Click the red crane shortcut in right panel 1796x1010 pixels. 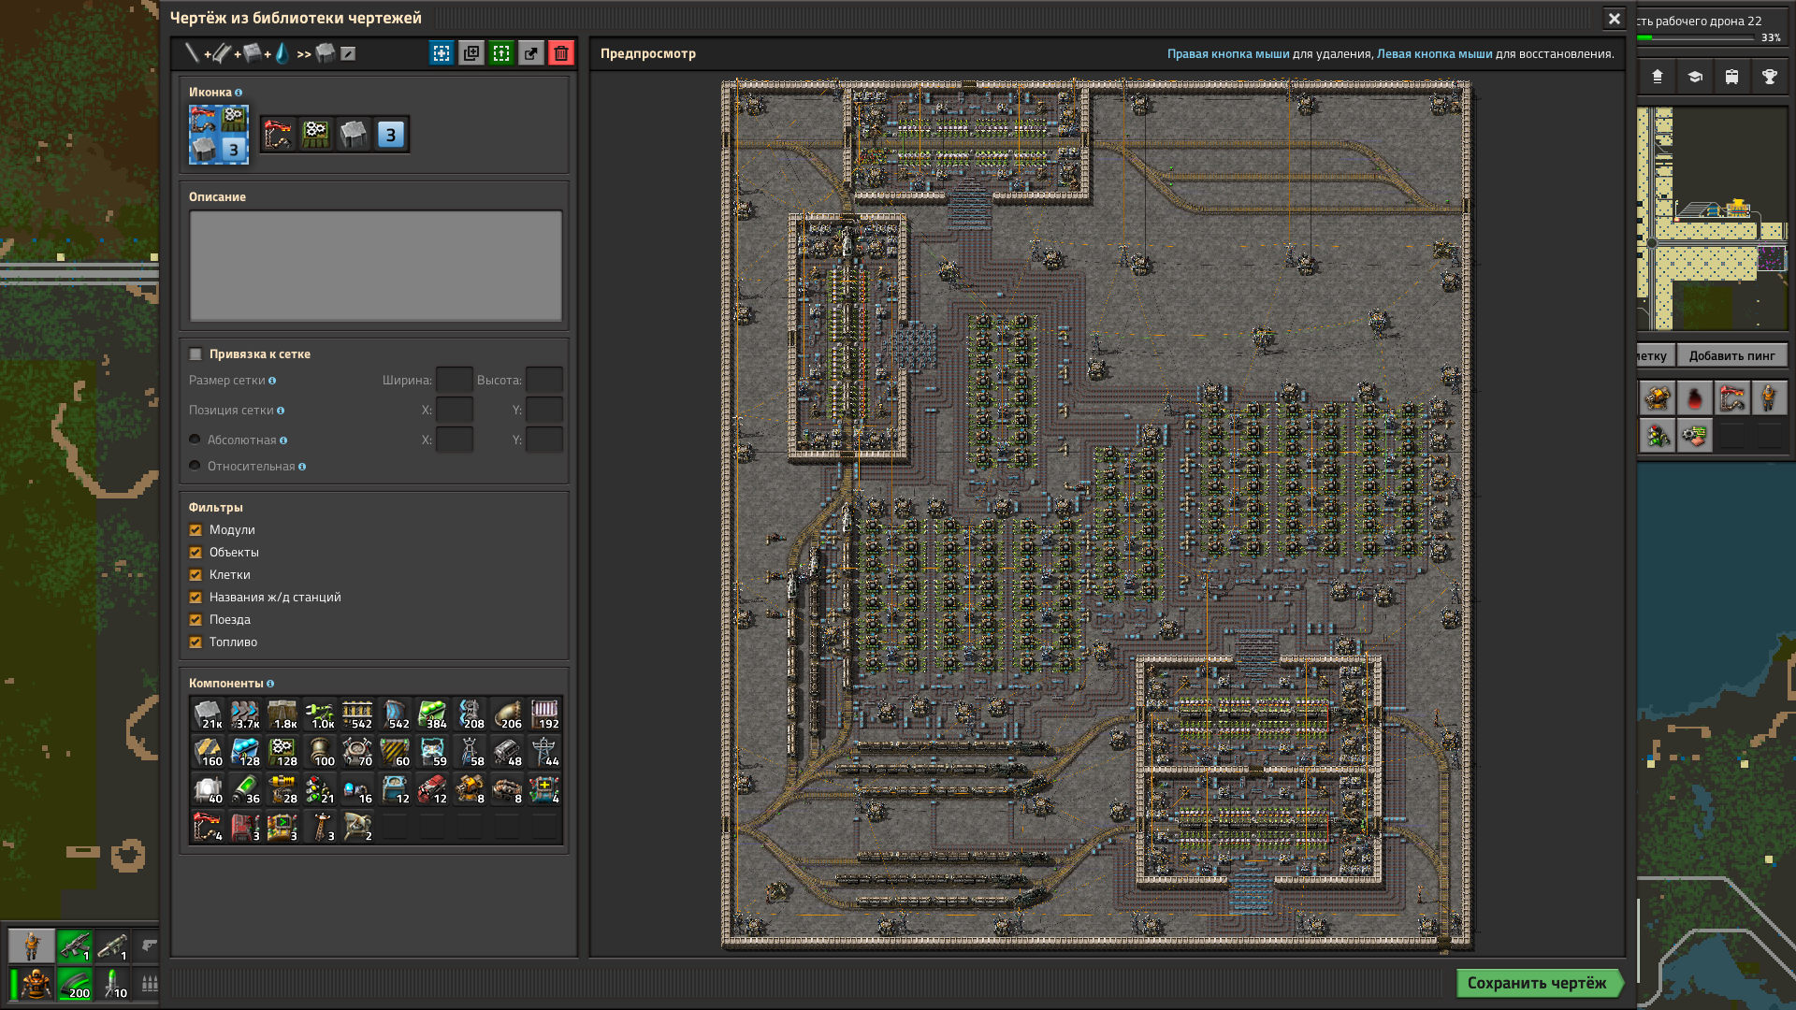pyautogui.click(x=1731, y=398)
